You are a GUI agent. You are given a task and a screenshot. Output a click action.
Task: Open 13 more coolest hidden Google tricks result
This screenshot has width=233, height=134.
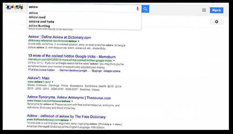(x=72, y=56)
